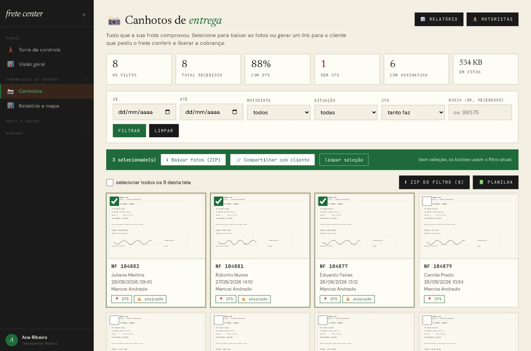Click limpar seleção

[344, 160]
